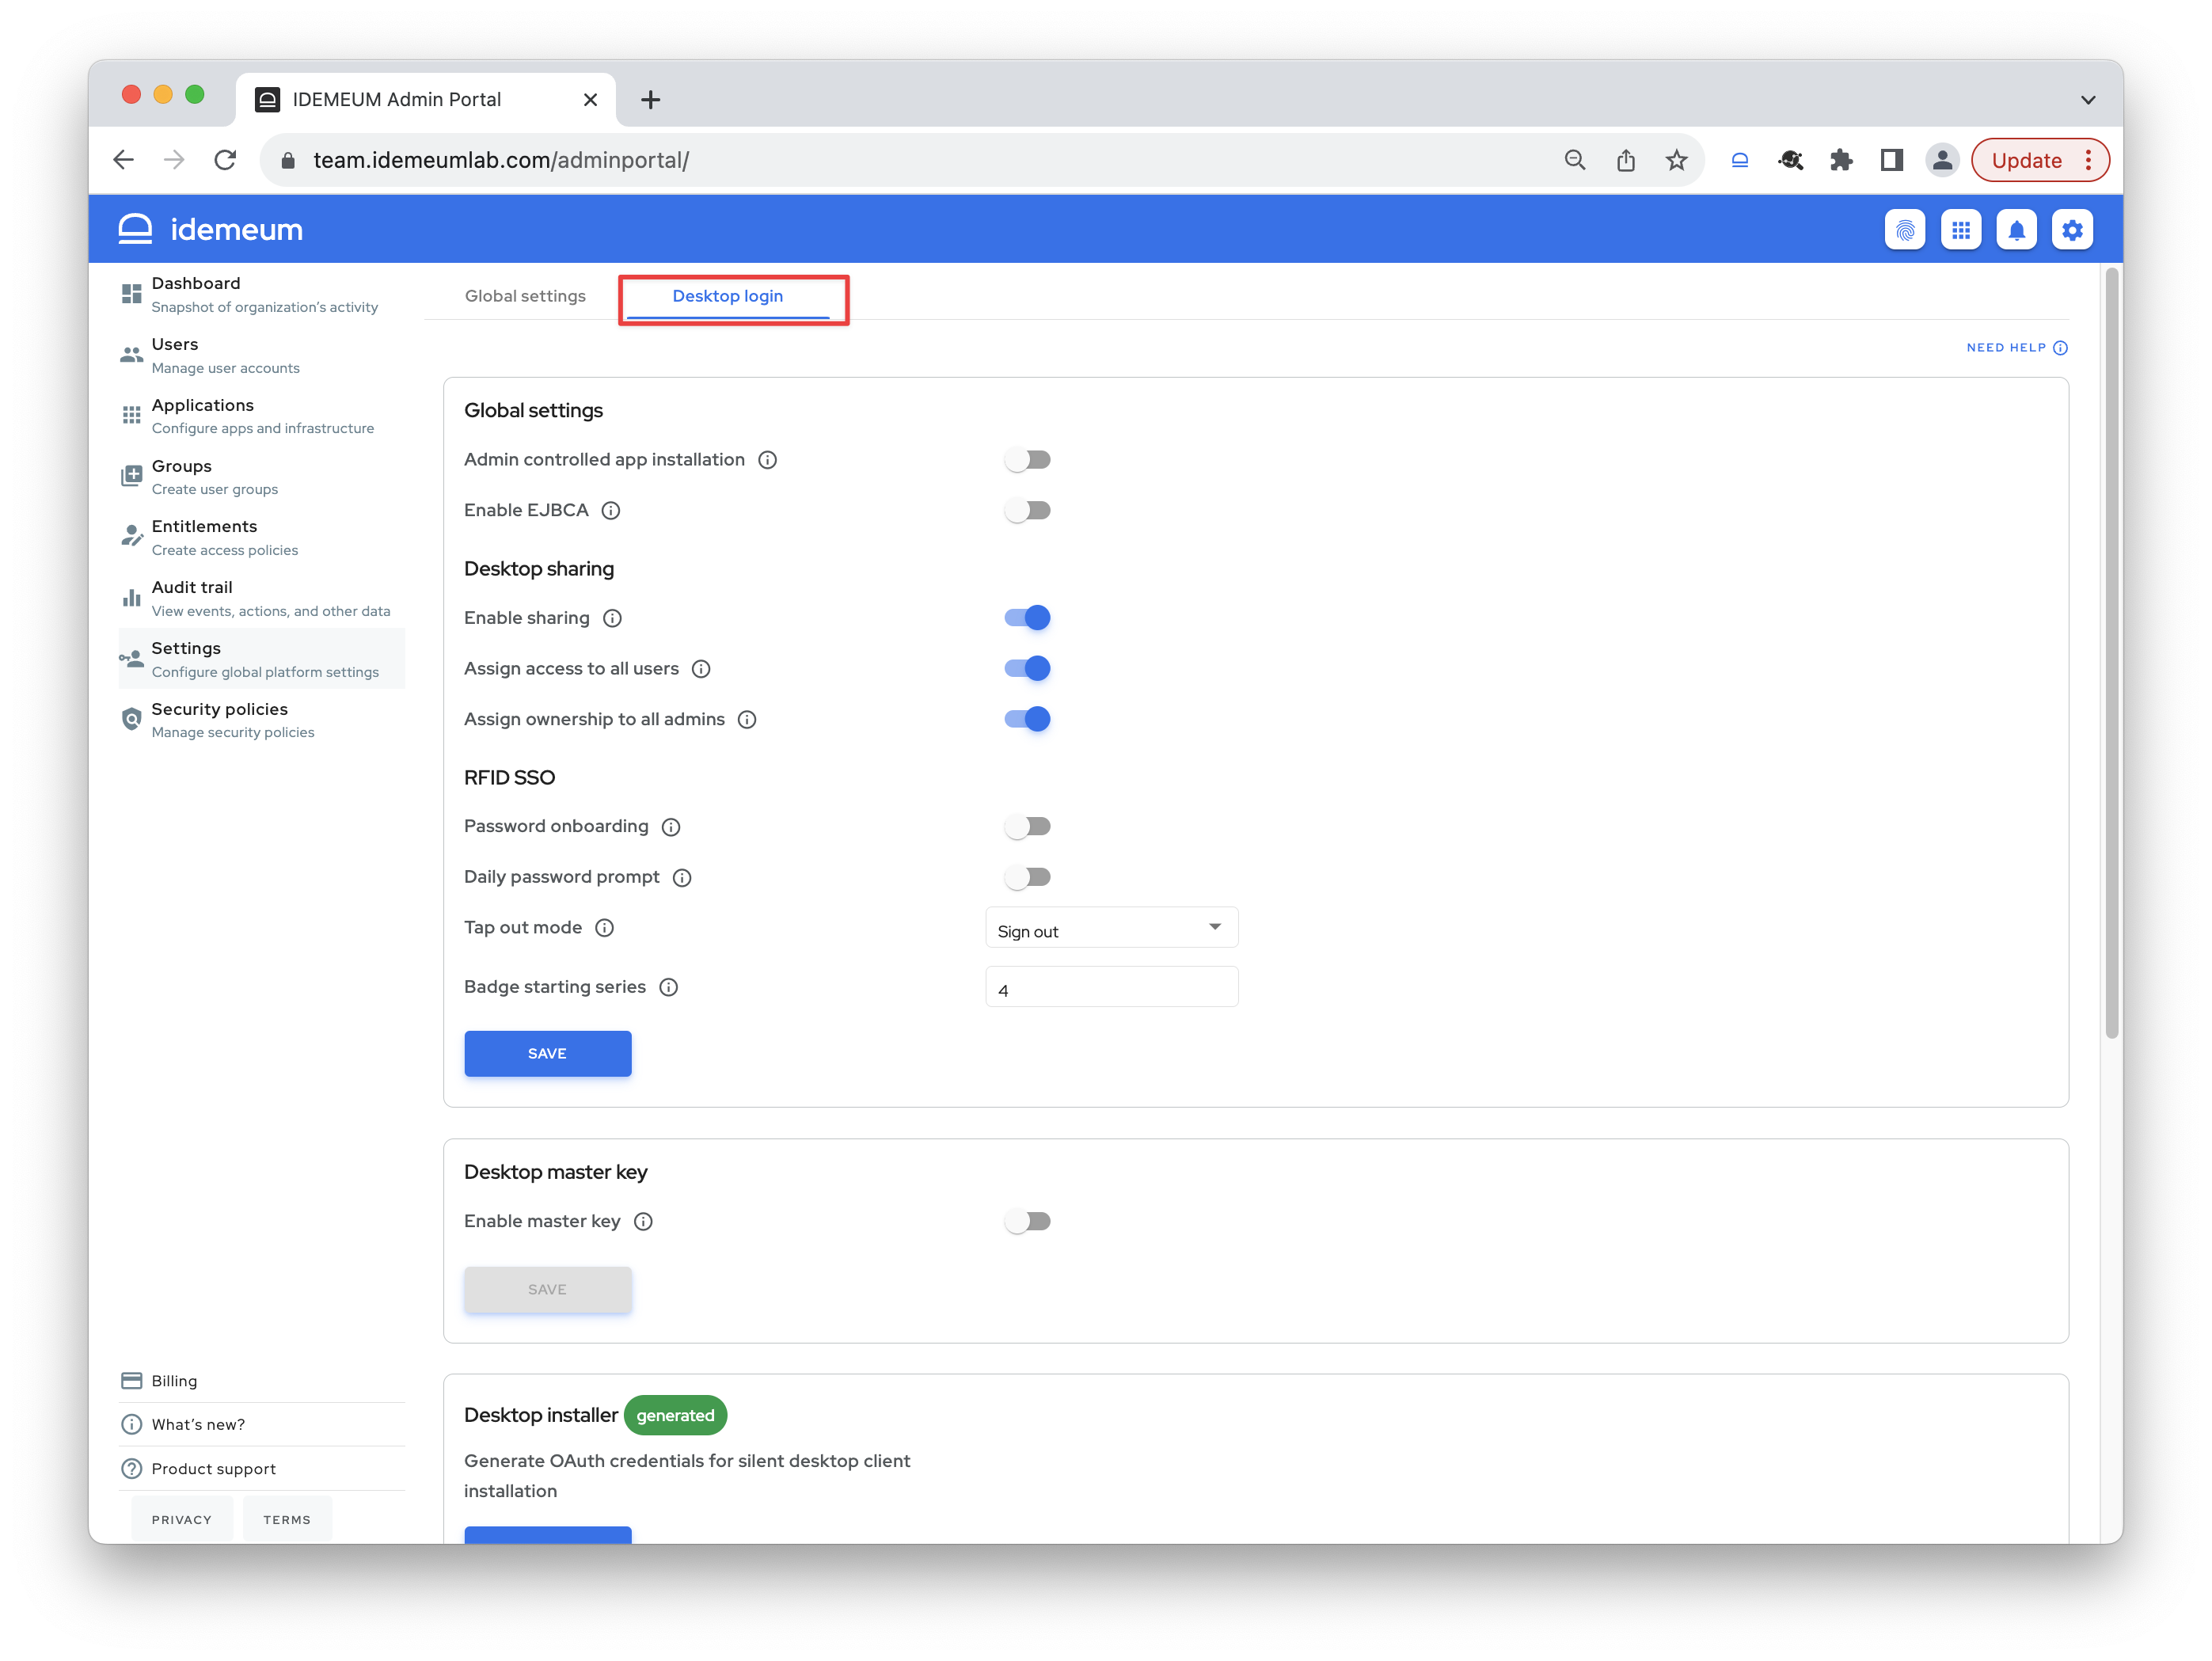The width and height of the screenshot is (2212, 1661).
Task: Open the Tap out mode dropdown
Action: point(1111,928)
